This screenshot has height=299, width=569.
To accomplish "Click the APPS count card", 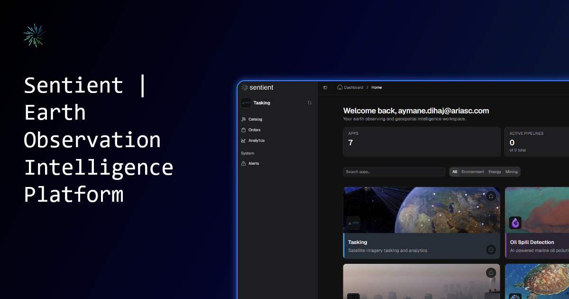I will (422, 141).
